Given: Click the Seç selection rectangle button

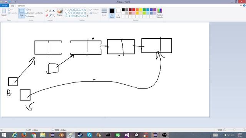Looking at the screenshot, I should (x=22, y=11).
